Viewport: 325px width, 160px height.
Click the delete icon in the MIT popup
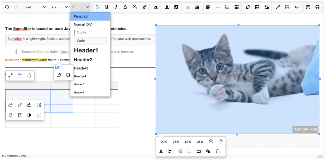[68, 75]
